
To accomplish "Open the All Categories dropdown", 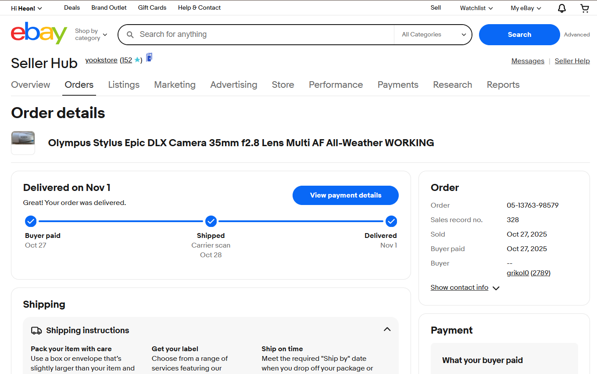I will point(433,35).
